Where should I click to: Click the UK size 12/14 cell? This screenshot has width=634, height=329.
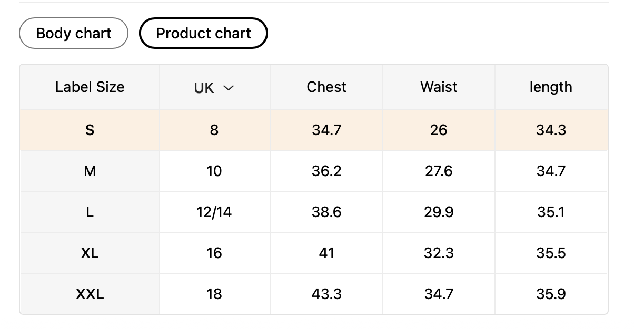[x=214, y=212]
